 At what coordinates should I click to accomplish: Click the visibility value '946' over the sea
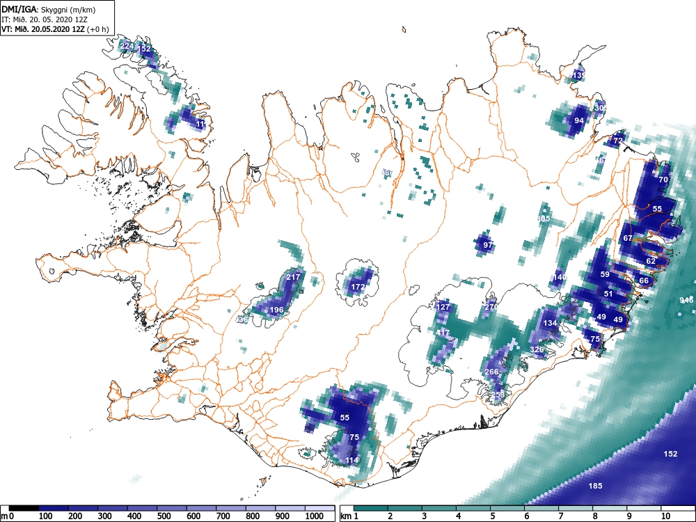(686, 301)
